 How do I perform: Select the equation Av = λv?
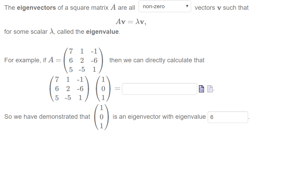(x=131, y=22)
